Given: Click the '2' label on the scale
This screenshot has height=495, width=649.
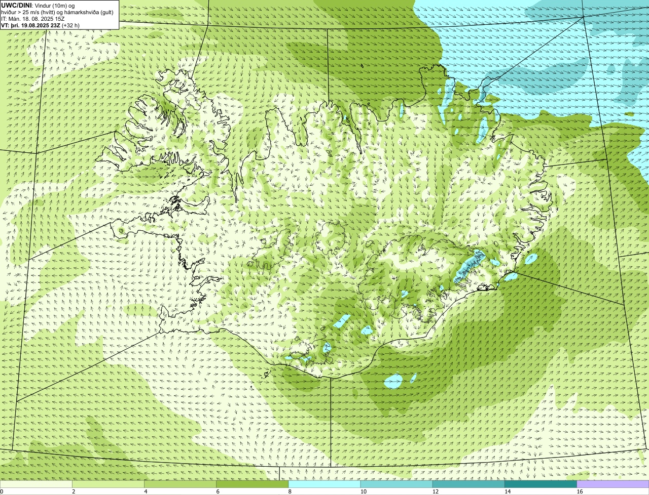Looking at the screenshot, I should (74, 491).
